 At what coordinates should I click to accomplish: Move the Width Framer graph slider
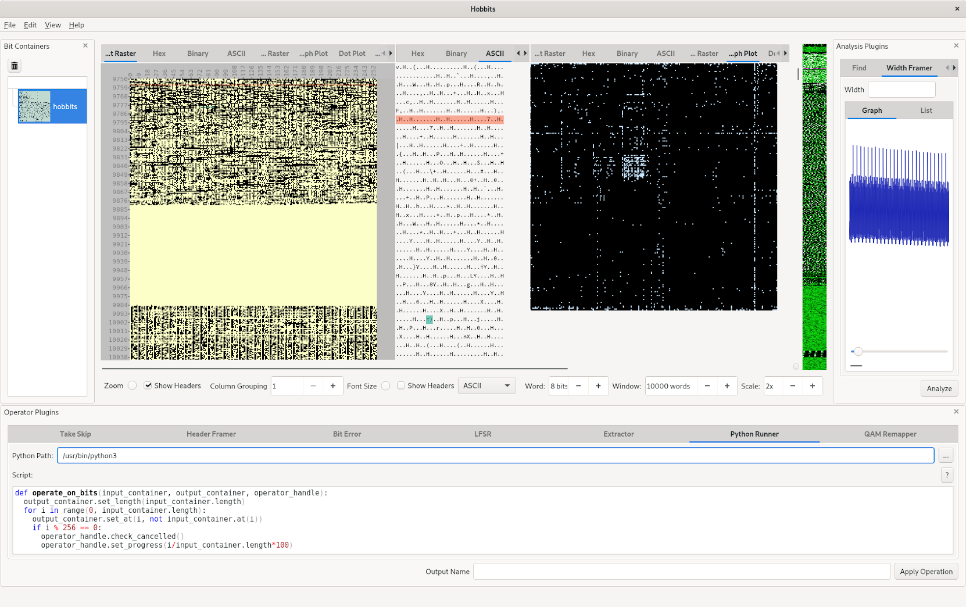pos(858,351)
